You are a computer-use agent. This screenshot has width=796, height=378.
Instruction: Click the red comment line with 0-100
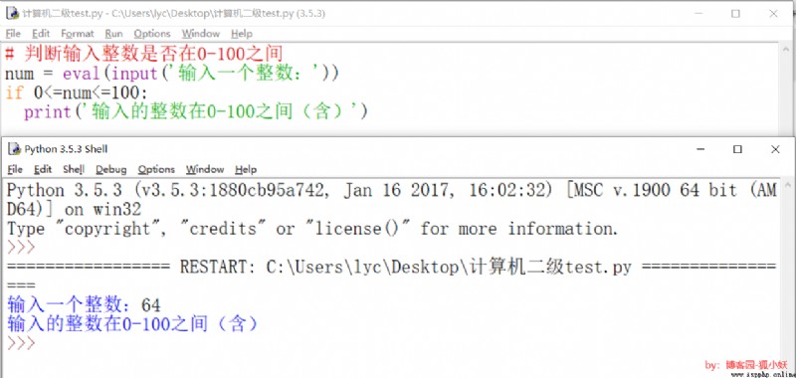pyautogui.click(x=143, y=54)
